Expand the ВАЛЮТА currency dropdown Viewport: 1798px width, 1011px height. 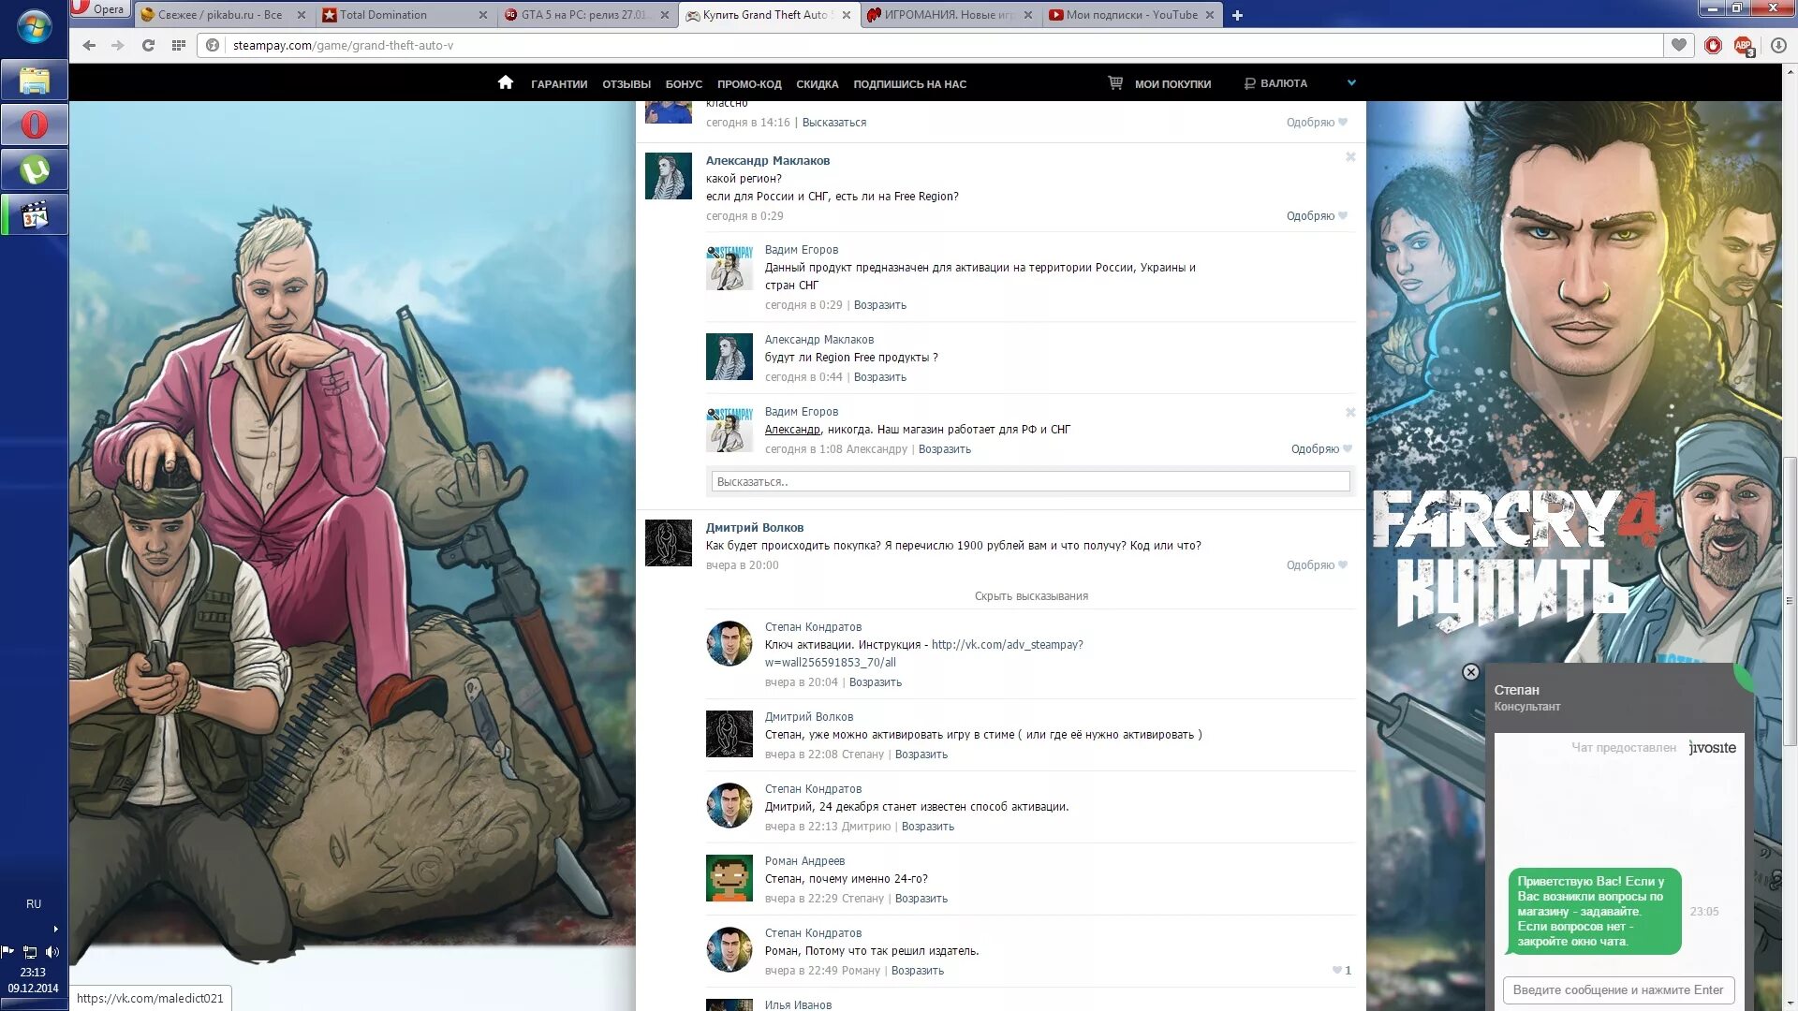[1283, 83]
